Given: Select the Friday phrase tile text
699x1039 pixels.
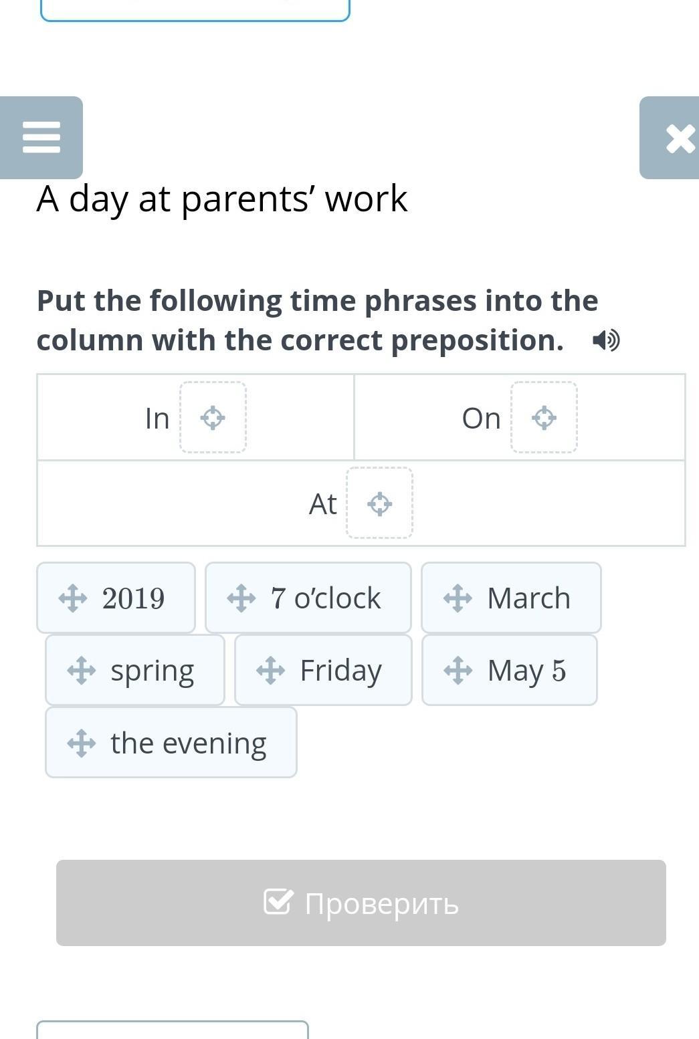Looking at the screenshot, I should 341,671.
